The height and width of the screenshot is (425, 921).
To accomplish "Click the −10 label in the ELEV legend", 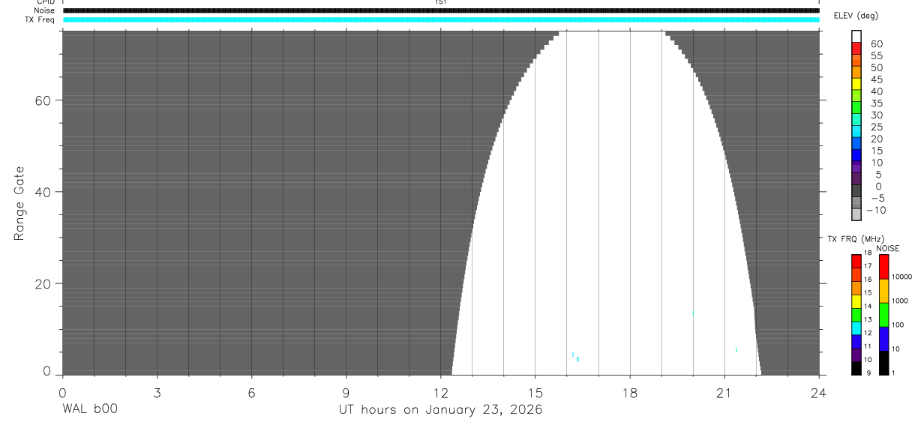I will (x=876, y=210).
